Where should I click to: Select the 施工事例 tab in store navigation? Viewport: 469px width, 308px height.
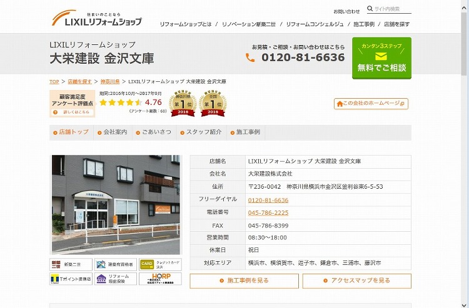pyautogui.click(x=246, y=132)
